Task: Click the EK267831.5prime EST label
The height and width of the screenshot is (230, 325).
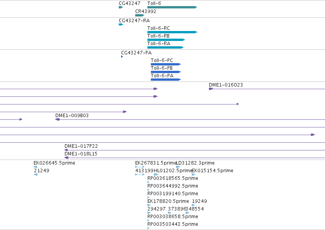Action: [x=156, y=163]
